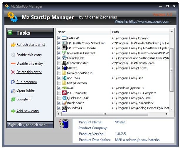Viewport: 180px width, 148px height.
Task: Click the HotkeyP window icon
Action: [x=64, y=38]
